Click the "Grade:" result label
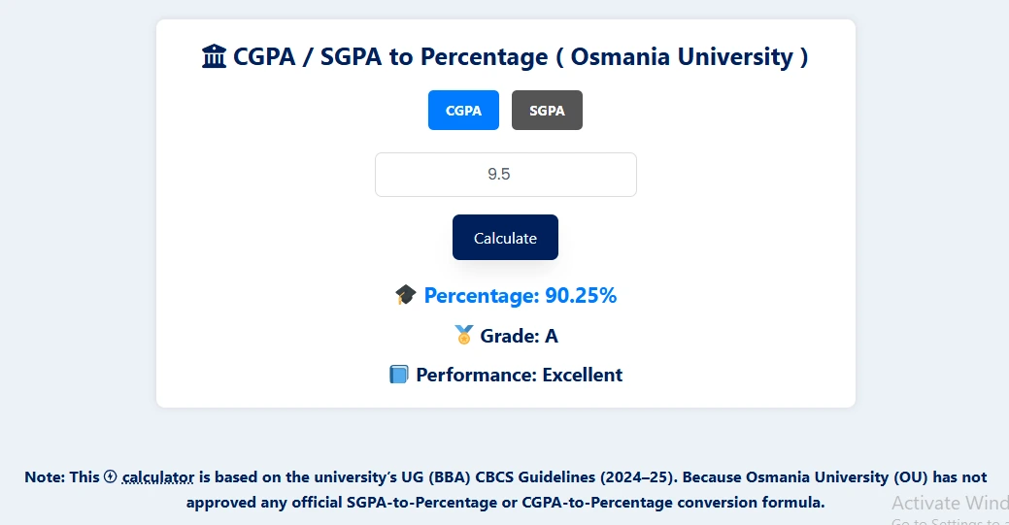 coord(509,336)
